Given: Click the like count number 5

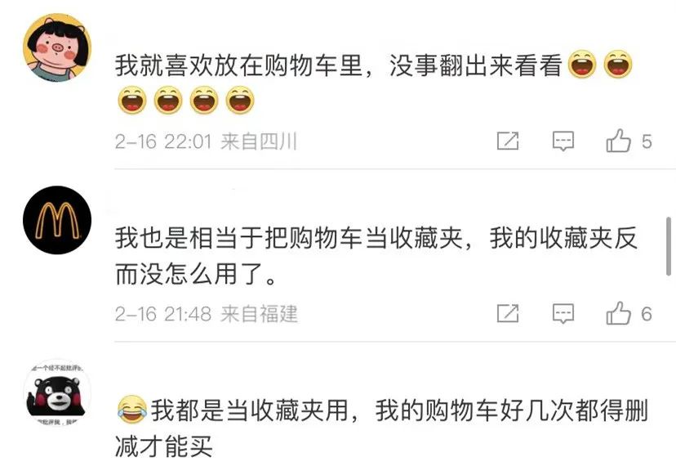Looking at the screenshot, I should coord(647,141).
